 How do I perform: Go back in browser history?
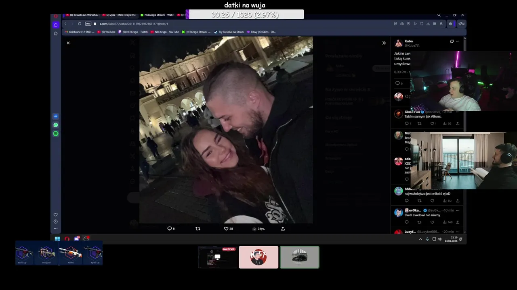tap(65, 24)
